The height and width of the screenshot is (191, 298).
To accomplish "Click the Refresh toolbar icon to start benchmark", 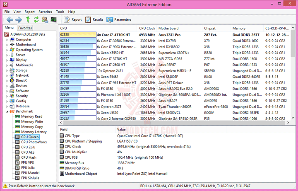I will click(x=36, y=19).
